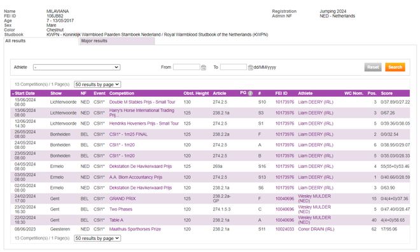Open Hendriks Hoveniers Prijs - Small Tour
The height and width of the screenshot is (252, 420).
coord(144,123)
